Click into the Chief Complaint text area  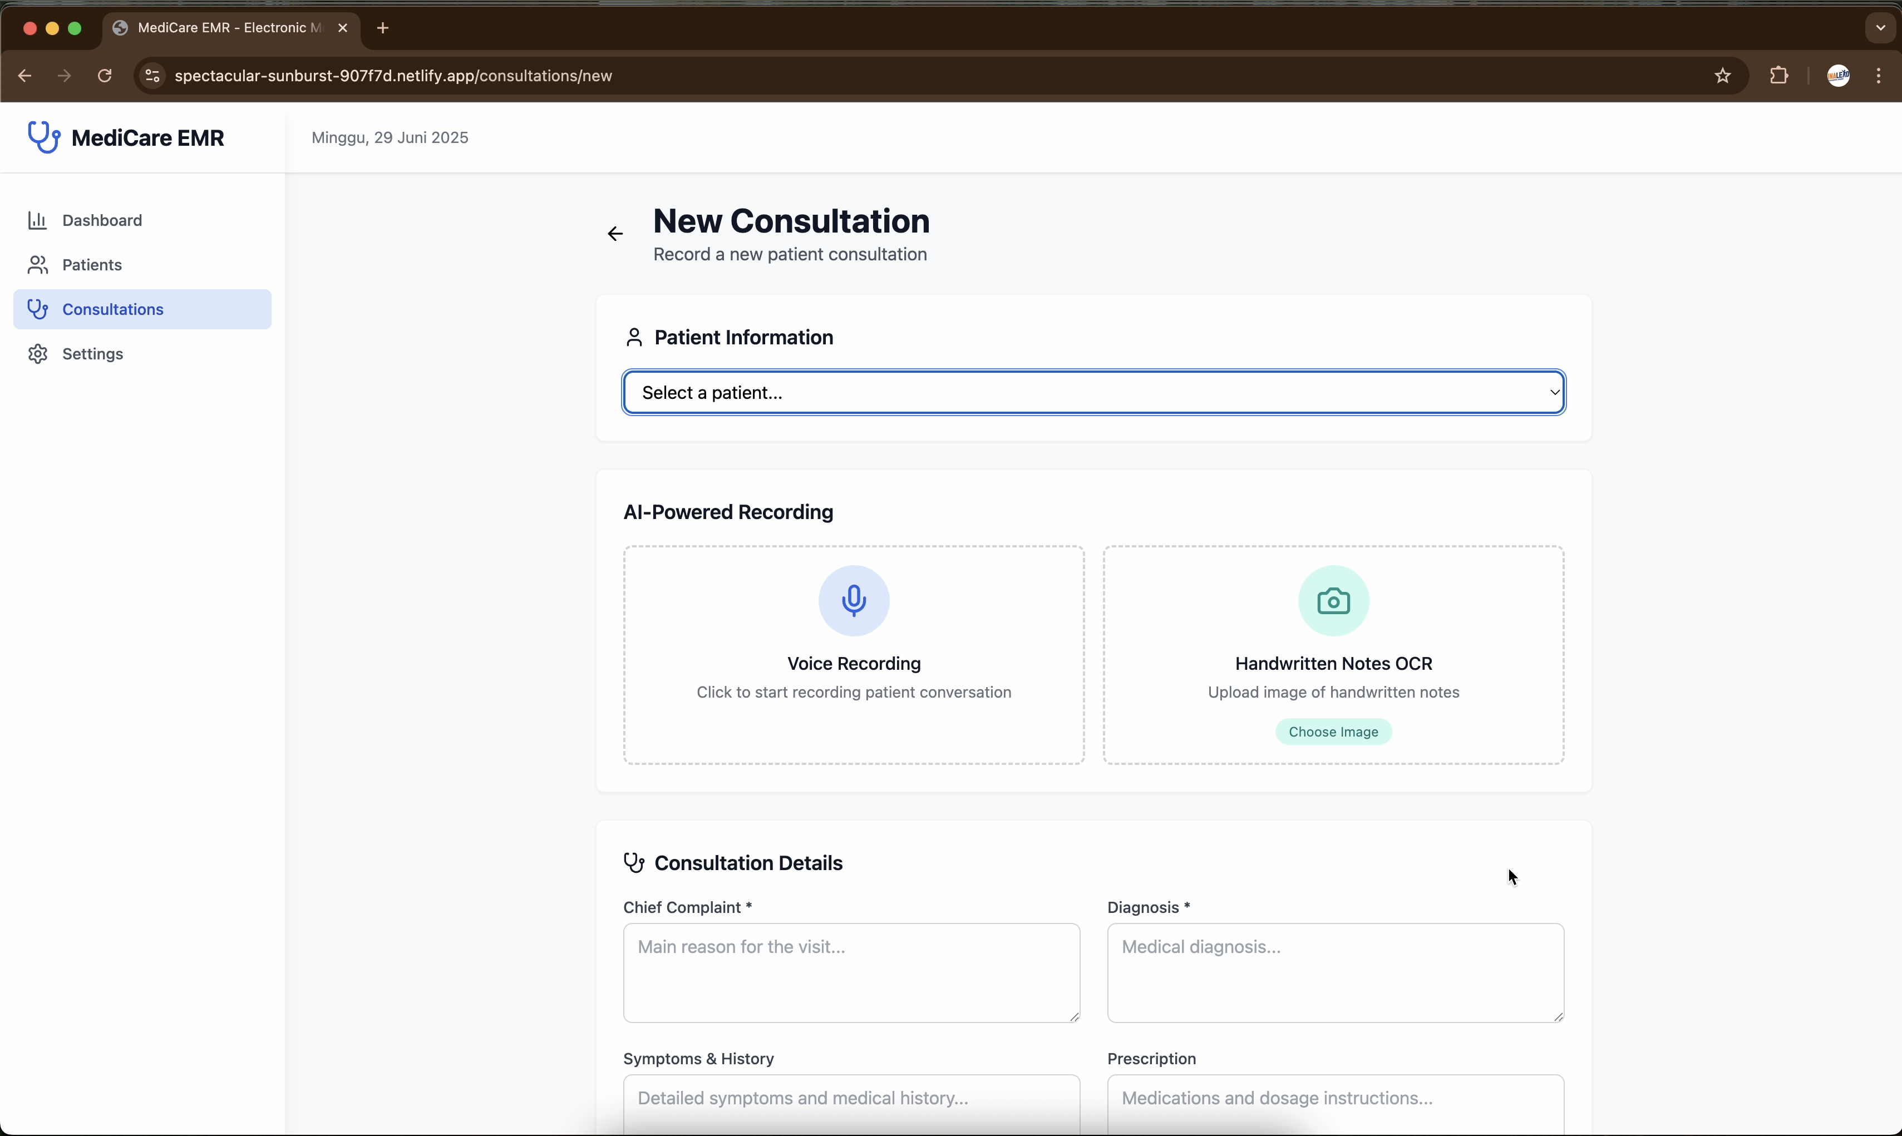[851, 972]
